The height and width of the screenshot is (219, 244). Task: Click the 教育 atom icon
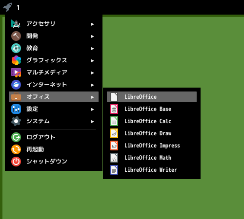[16, 48]
